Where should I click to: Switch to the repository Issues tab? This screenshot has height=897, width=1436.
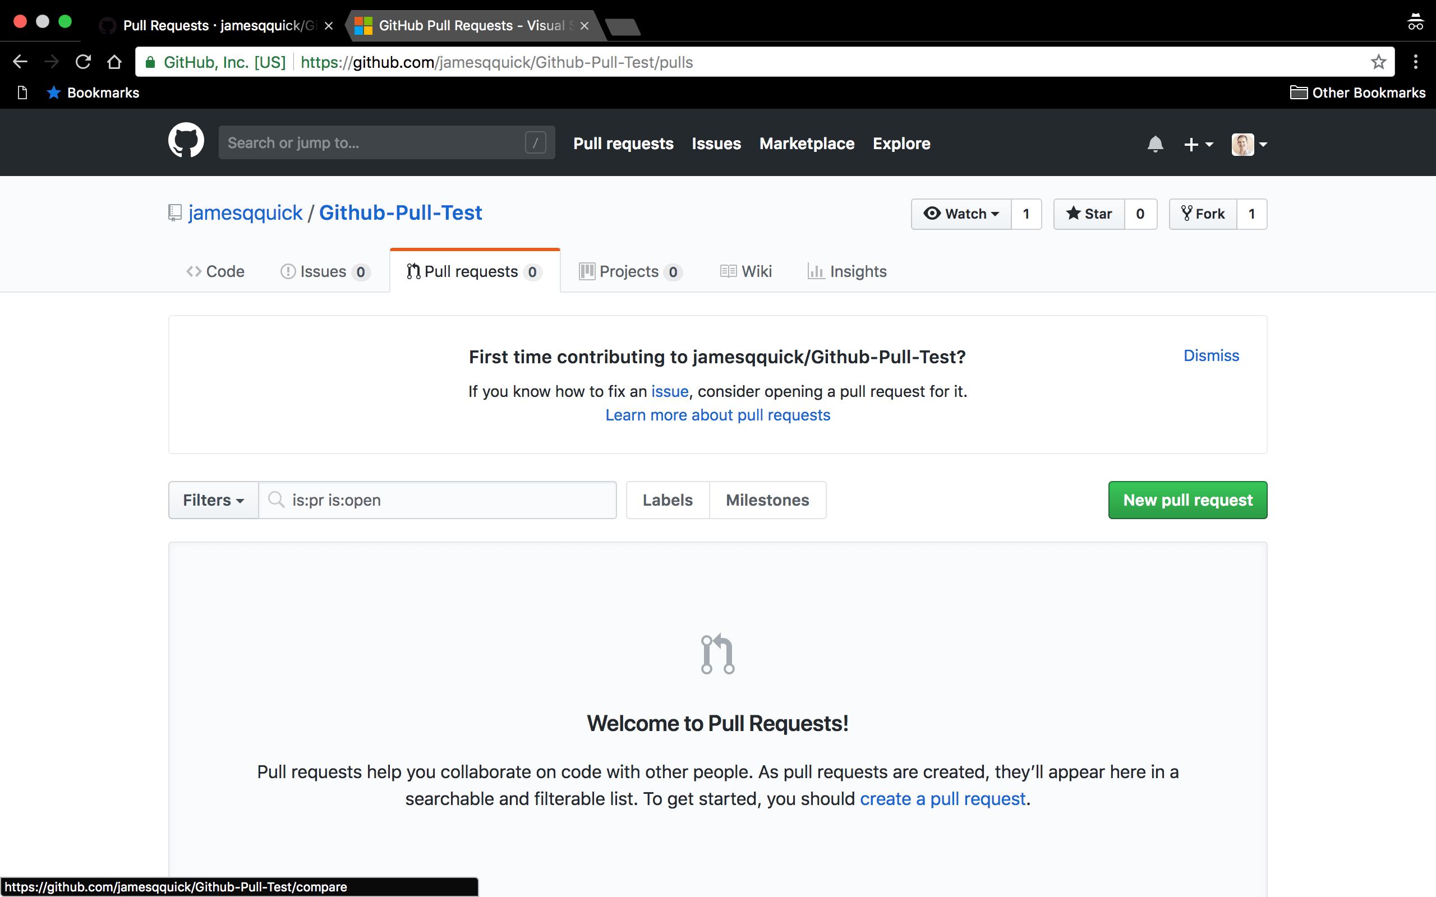(325, 271)
